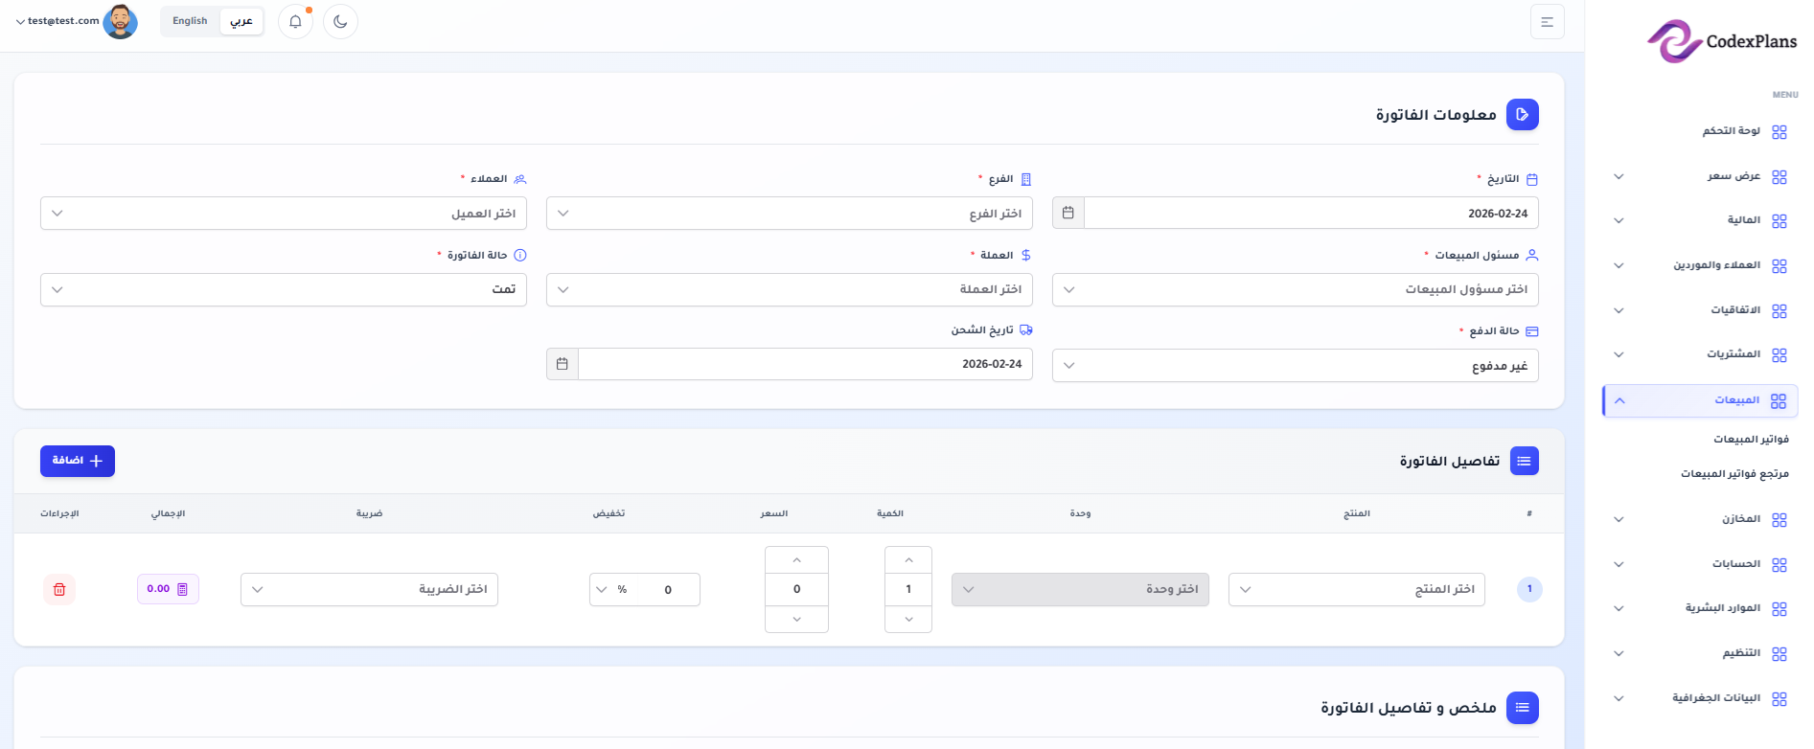Delete invoice row with trash icon

59,589
